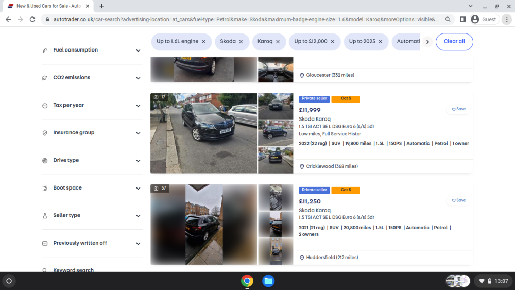Open the status tray with clock 13:07

coord(494,281)
